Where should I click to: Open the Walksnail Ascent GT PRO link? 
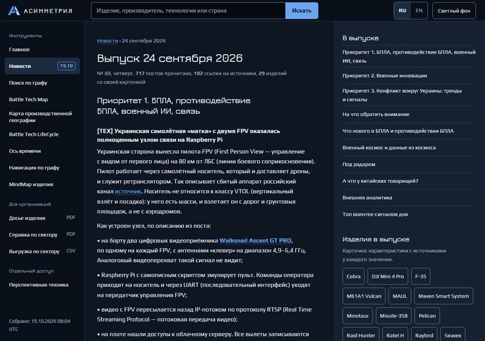click(x=255, y=241)
